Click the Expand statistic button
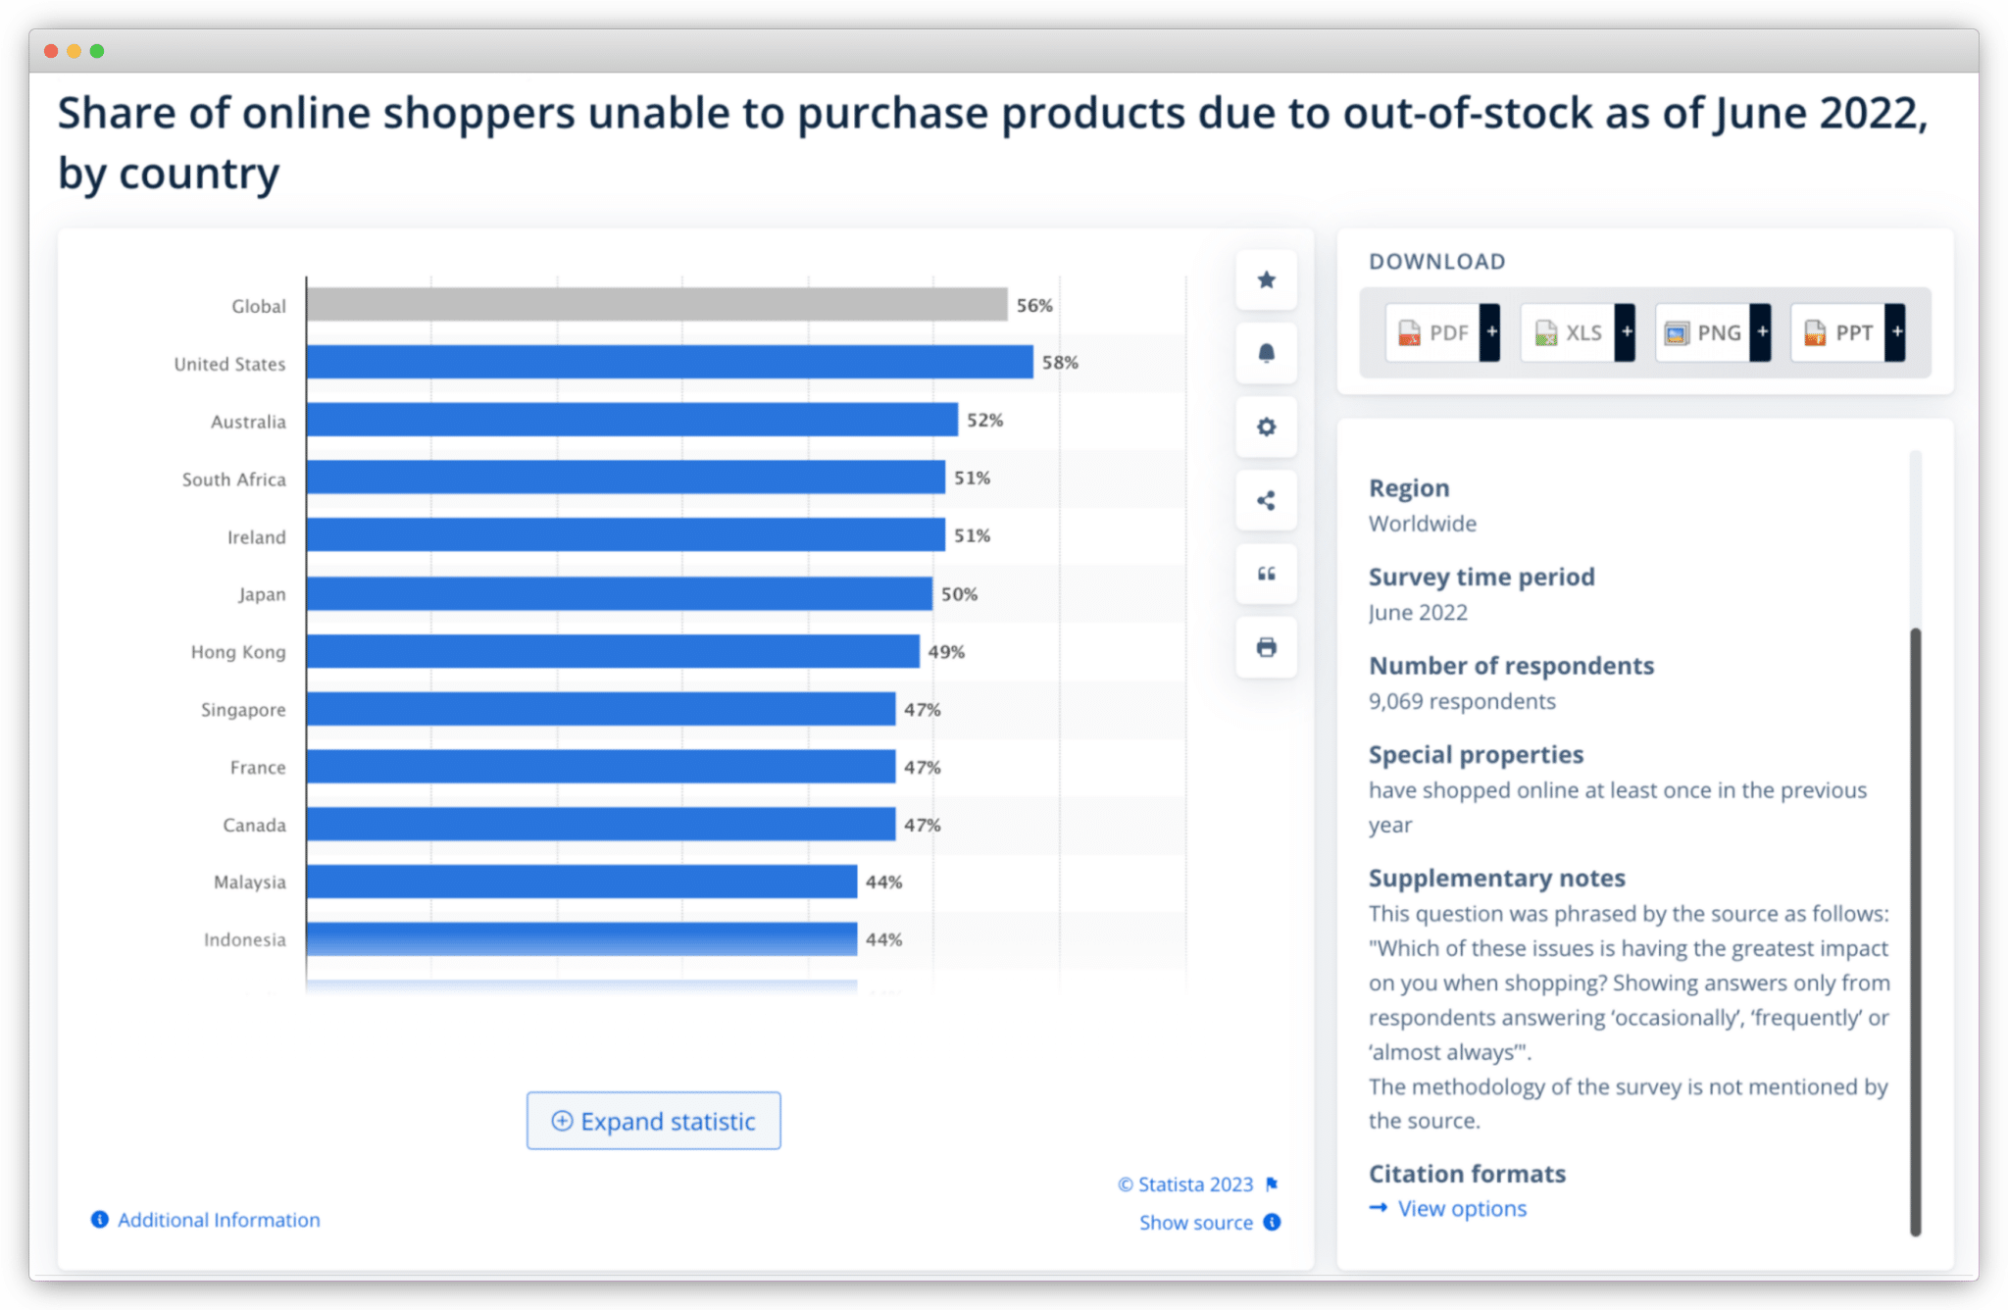Image resolution: width=2008 pixels, height=1310 pixels. coord(653,1121)
